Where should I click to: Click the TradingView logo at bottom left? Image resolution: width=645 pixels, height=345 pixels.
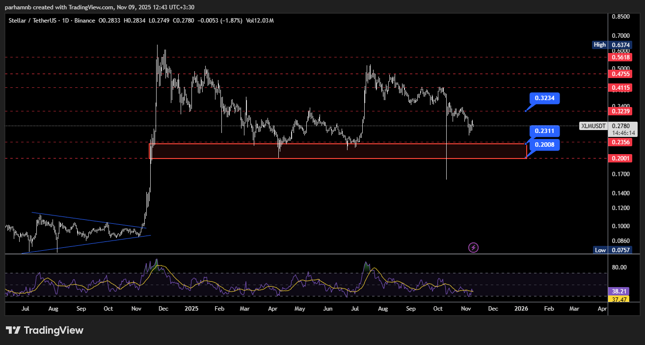[x=45, y=330]
